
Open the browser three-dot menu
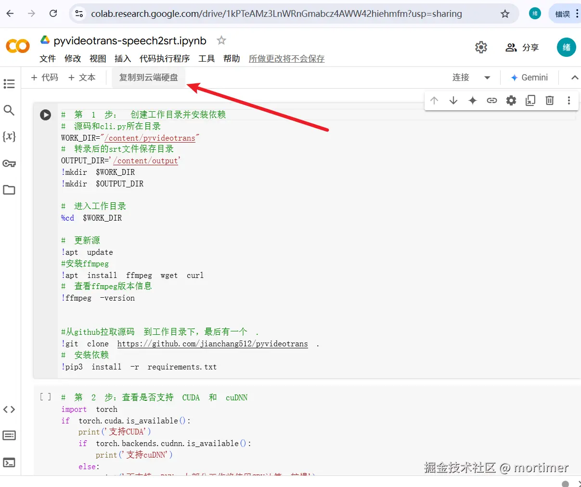click(x=577, y=14)
